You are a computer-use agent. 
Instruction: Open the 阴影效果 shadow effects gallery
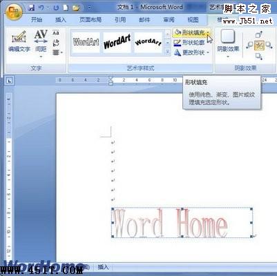[x=228, y=43]
